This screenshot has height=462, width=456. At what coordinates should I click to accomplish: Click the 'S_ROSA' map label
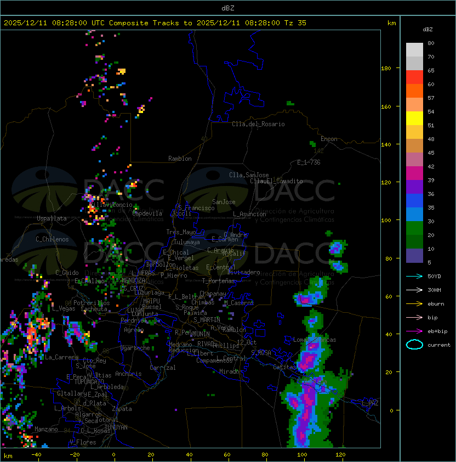pos(261,353)
